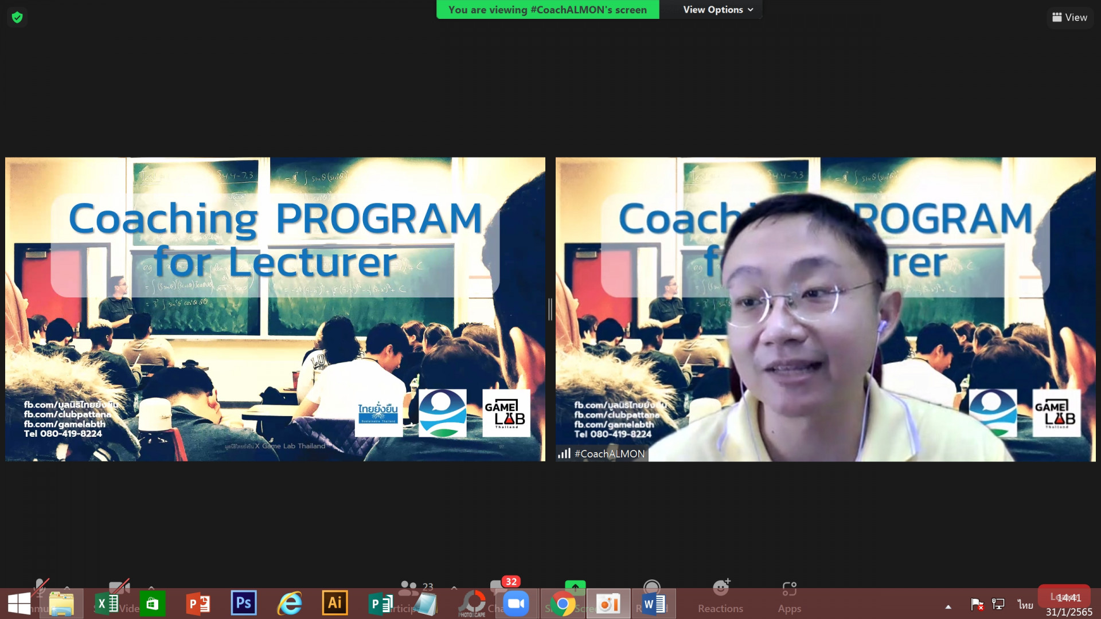This screenshot has width=1101, height=619.
Task: Open the Windows Start menu
Action: click(x=19, y=604)
